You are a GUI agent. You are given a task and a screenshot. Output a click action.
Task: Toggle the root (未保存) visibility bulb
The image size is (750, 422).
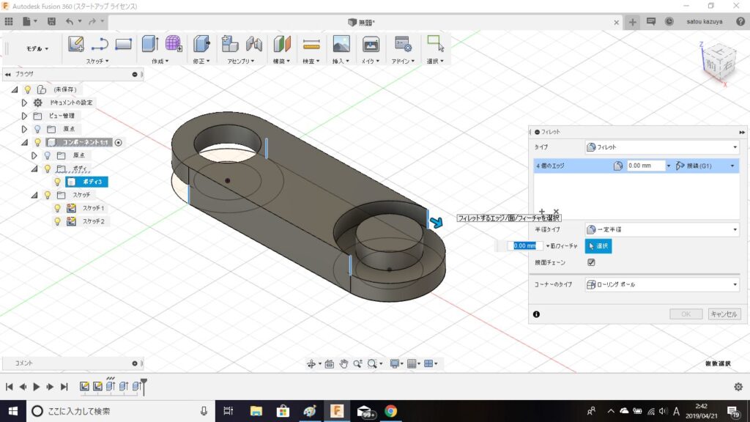[x=28, y=89]
